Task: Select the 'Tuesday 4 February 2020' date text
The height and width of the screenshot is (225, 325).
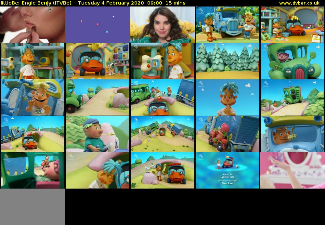Action: pos(111,3)
